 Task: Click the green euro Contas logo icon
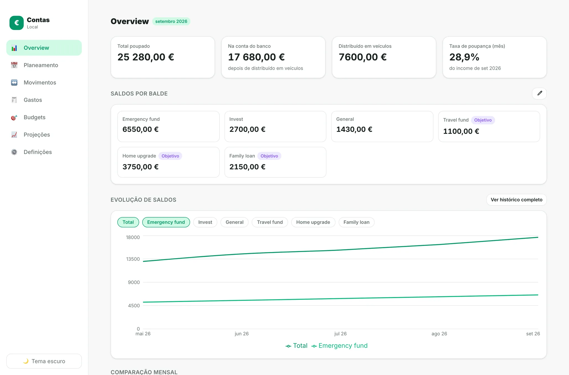pos(16,23)
